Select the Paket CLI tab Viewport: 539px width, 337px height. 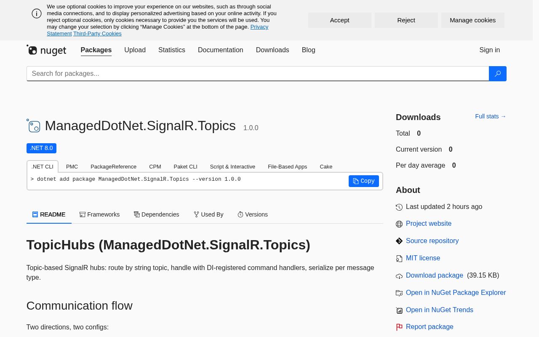[x=186, y=166]
